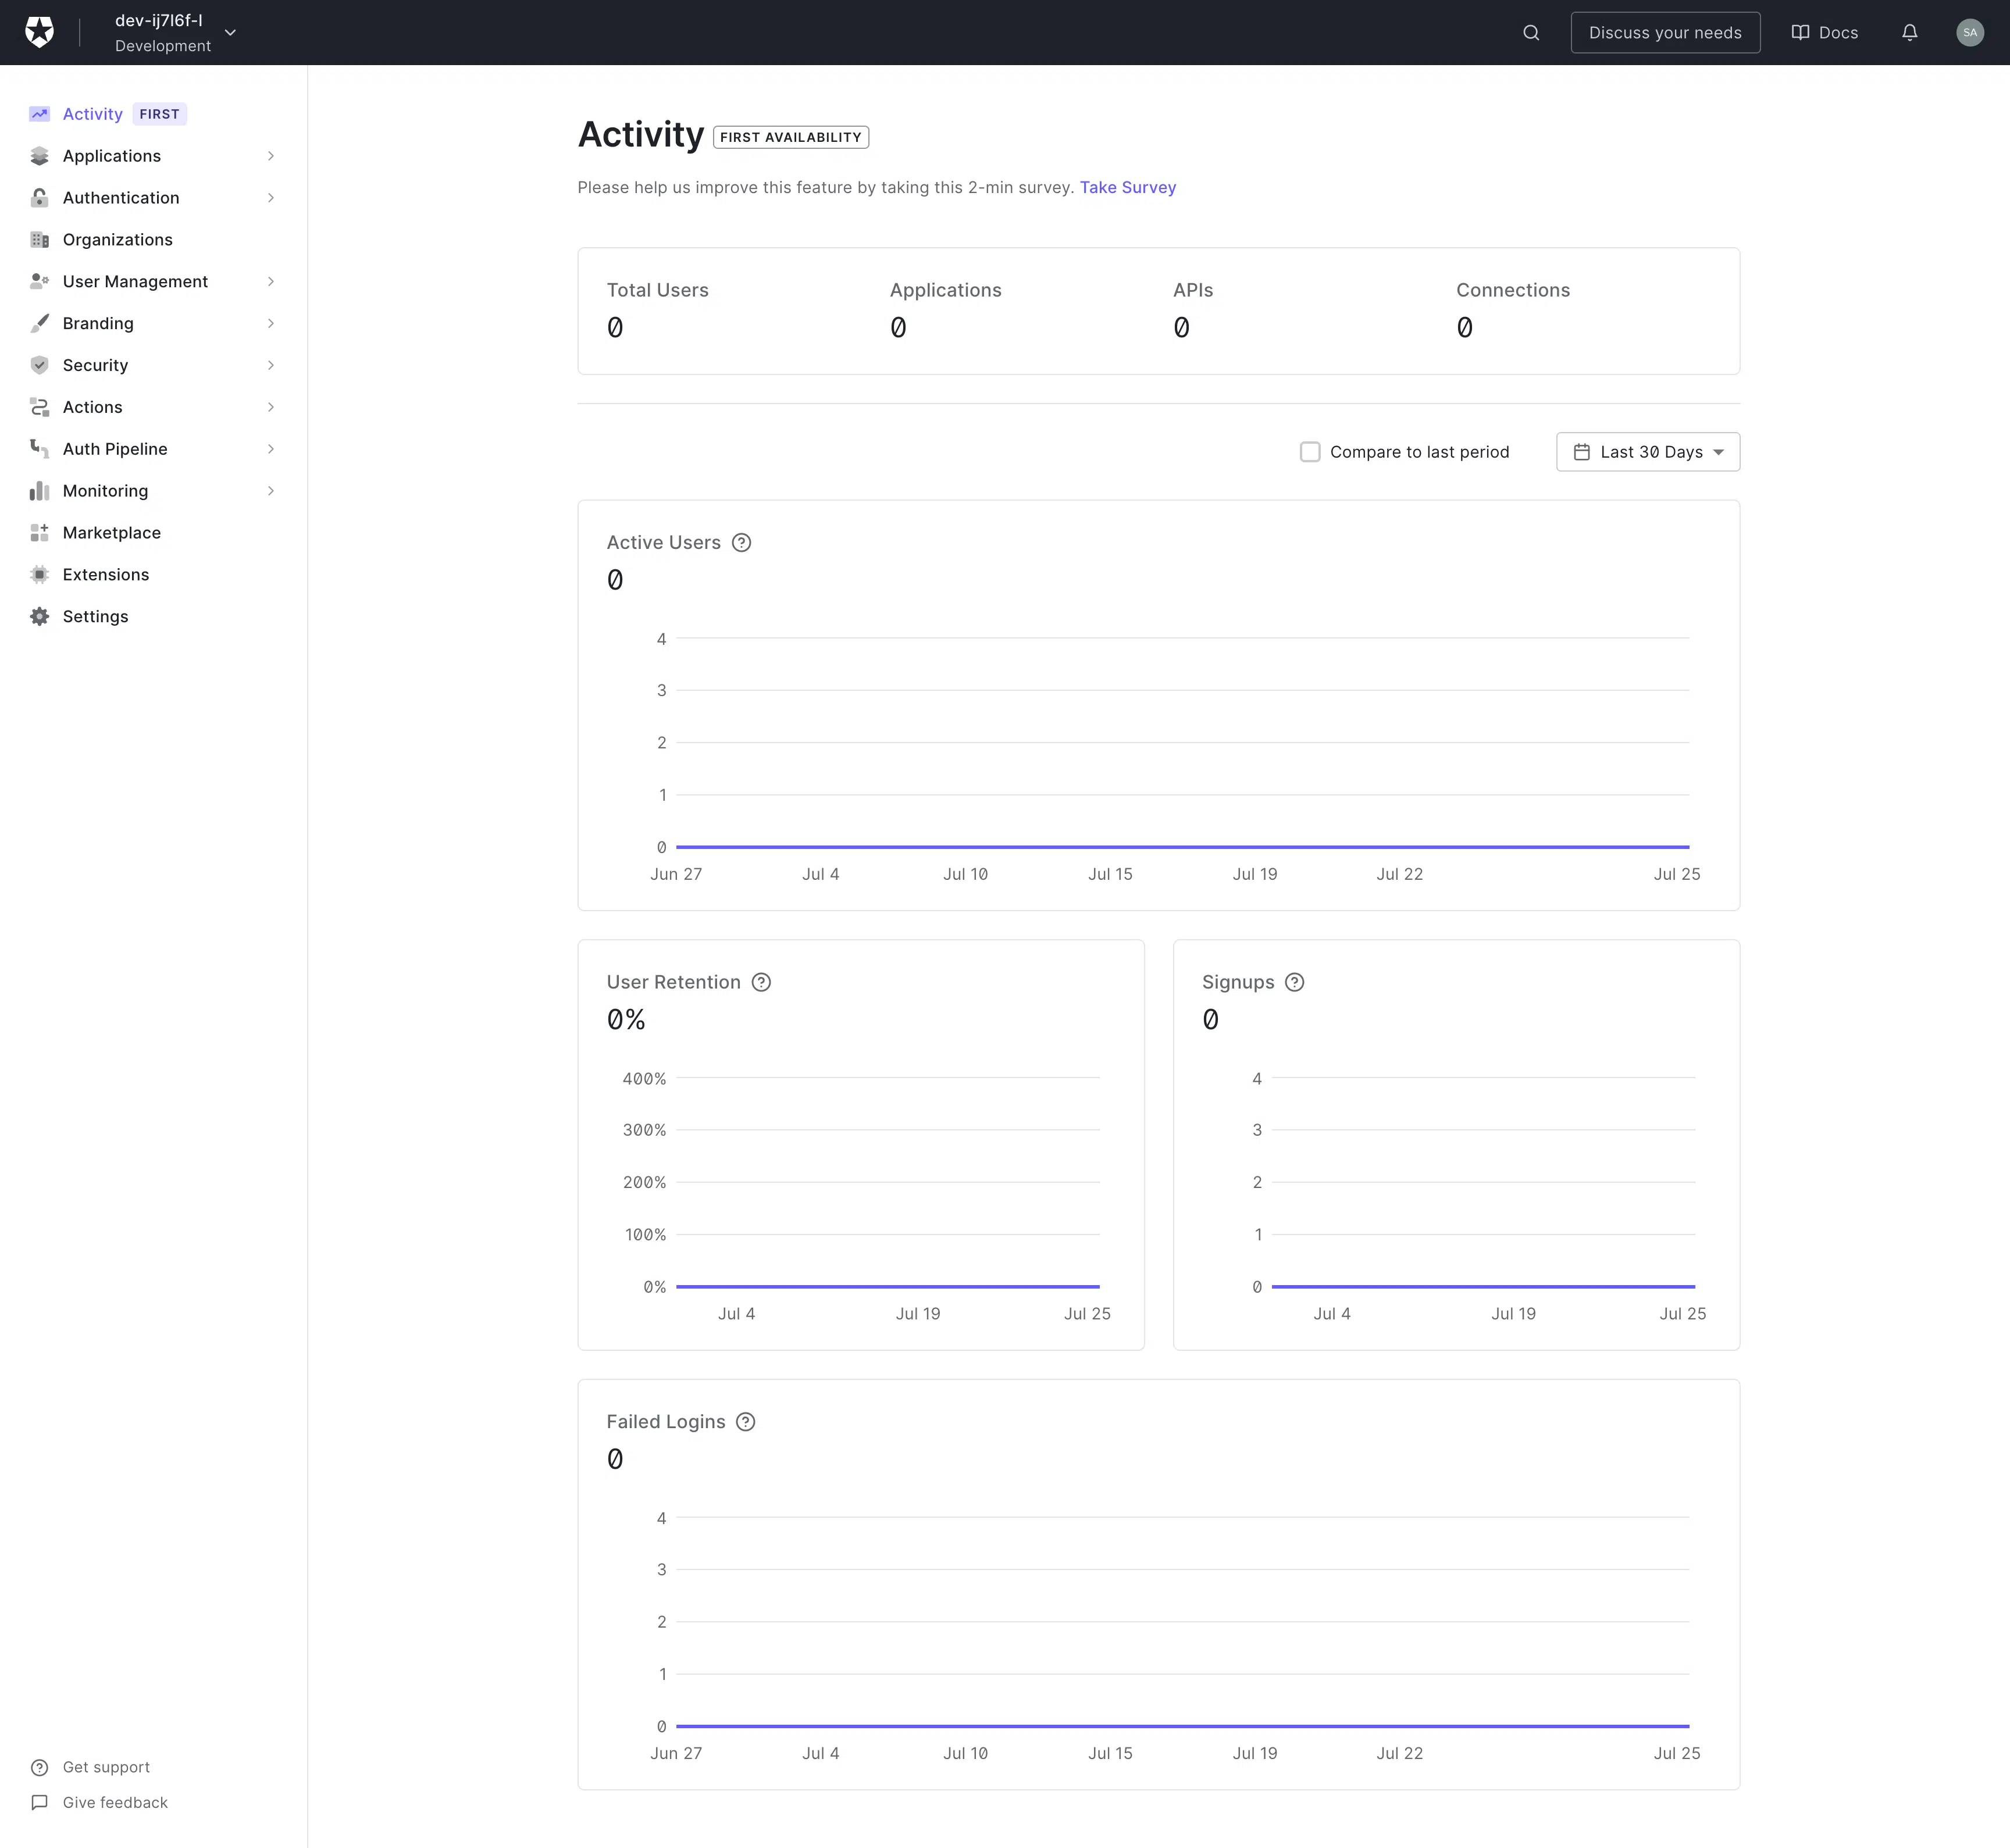Screen dimensions: 2010x1848
Task: Click the SA user avatar
Action: tap(1969, 33)
